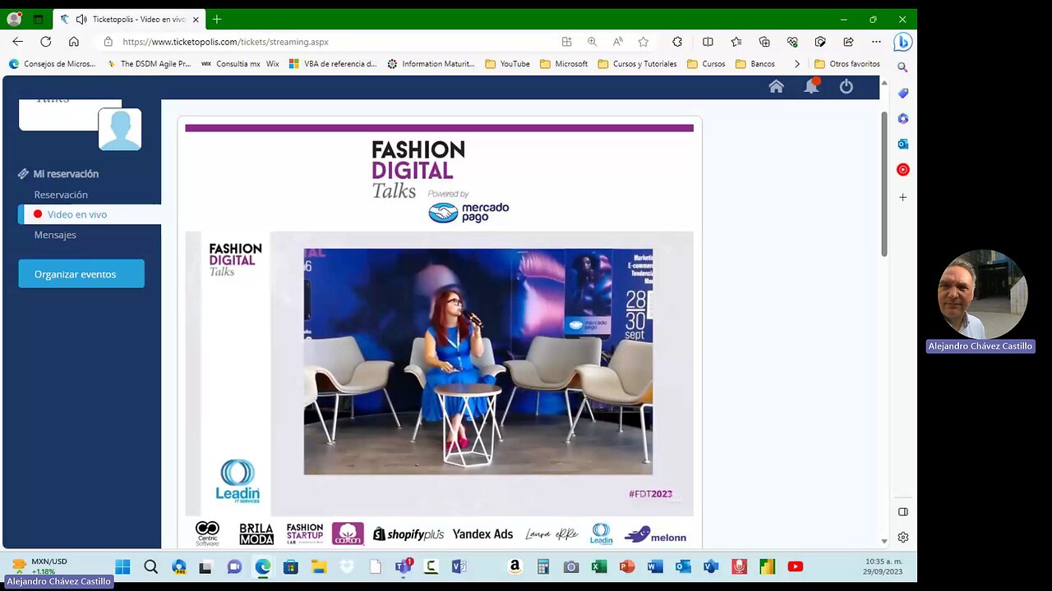Open Windows taskbar search

150,566
